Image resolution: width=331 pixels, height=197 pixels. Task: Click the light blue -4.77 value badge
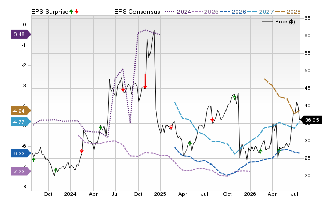pyautogui.click(x=21, y=122)
